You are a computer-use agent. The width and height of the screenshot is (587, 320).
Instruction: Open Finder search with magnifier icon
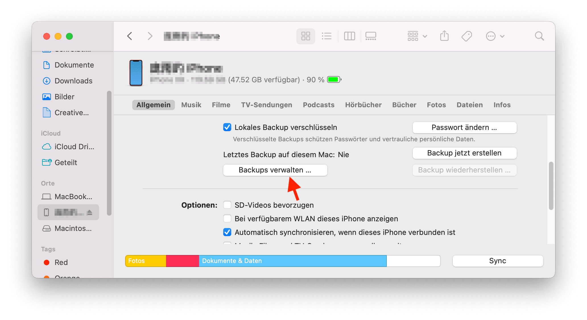coord(539,36)
